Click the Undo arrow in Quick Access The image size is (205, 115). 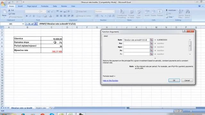tap(13, 2)
